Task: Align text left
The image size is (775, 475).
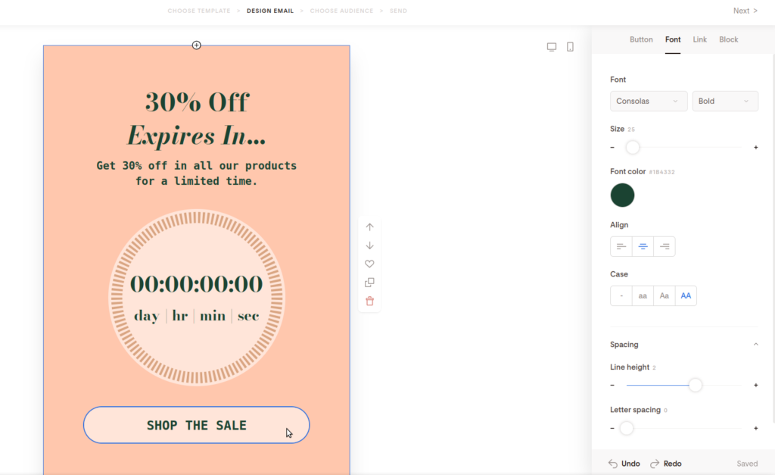Action: click(621, 246)
